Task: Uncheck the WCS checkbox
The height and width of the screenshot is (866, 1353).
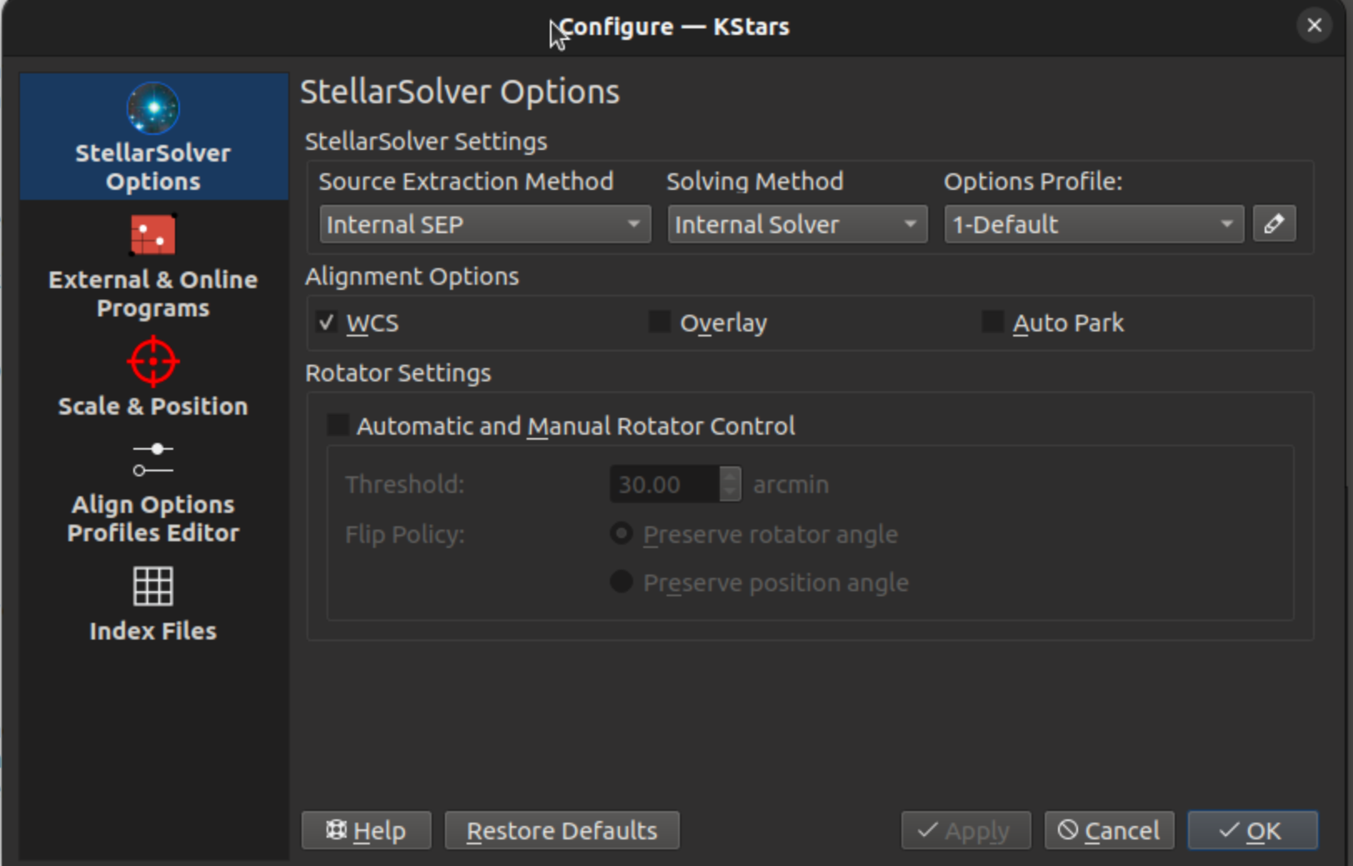Action: (x=327, y=322)
